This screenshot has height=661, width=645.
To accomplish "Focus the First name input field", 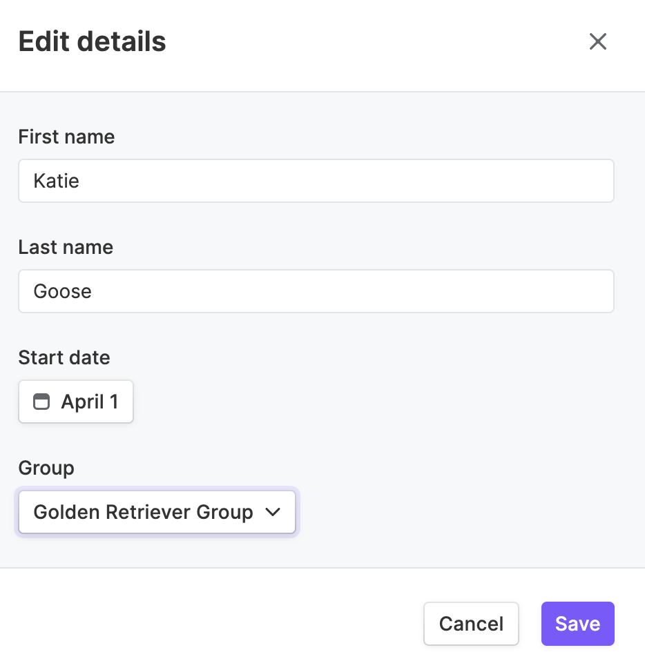I will [x=316, y=181].
